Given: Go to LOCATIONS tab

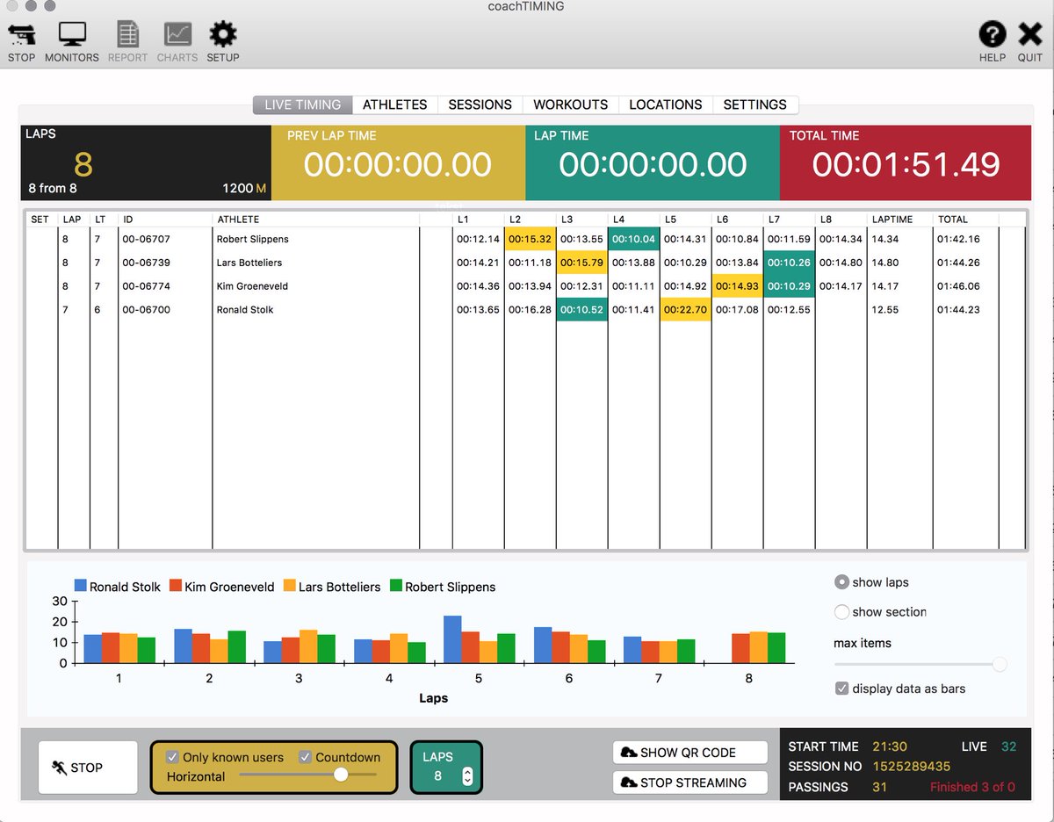Looking at the screenshot, I should 666,105.
